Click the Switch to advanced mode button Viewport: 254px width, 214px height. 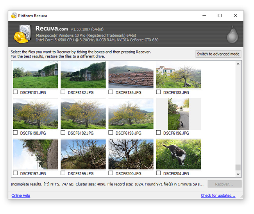pos(218,54)
